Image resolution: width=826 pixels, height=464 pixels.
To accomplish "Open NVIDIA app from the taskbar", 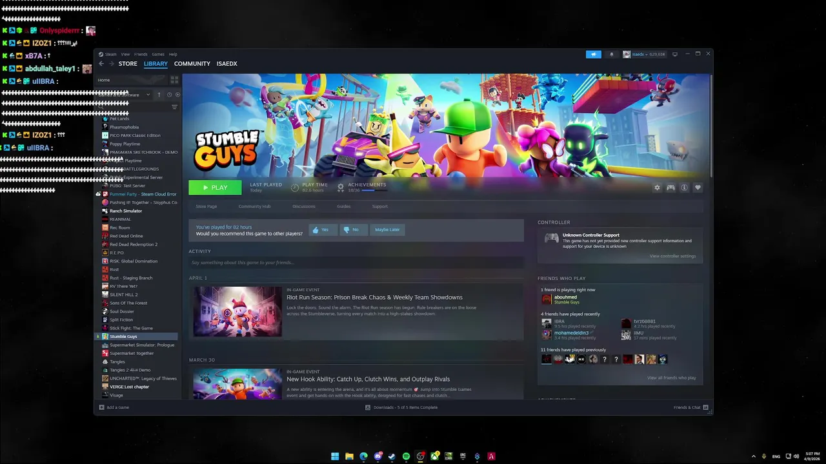I will (448, 456).
